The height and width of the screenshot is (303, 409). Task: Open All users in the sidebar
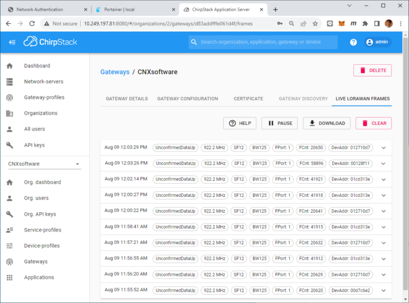(x=35, y=129)
